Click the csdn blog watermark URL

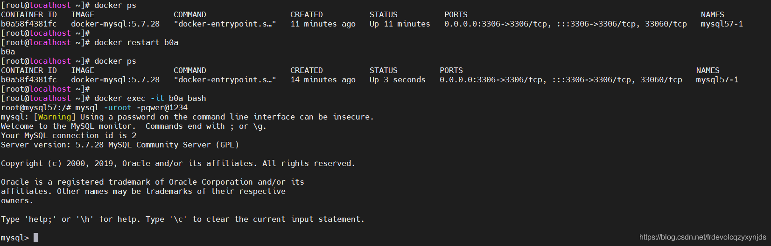[702, 237]
